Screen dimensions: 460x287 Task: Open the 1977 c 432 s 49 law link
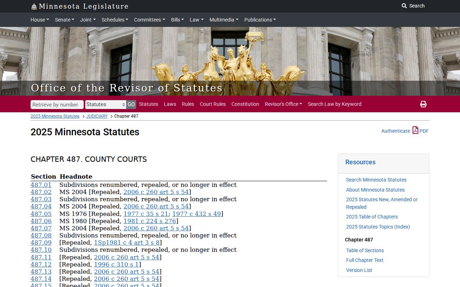197,214
